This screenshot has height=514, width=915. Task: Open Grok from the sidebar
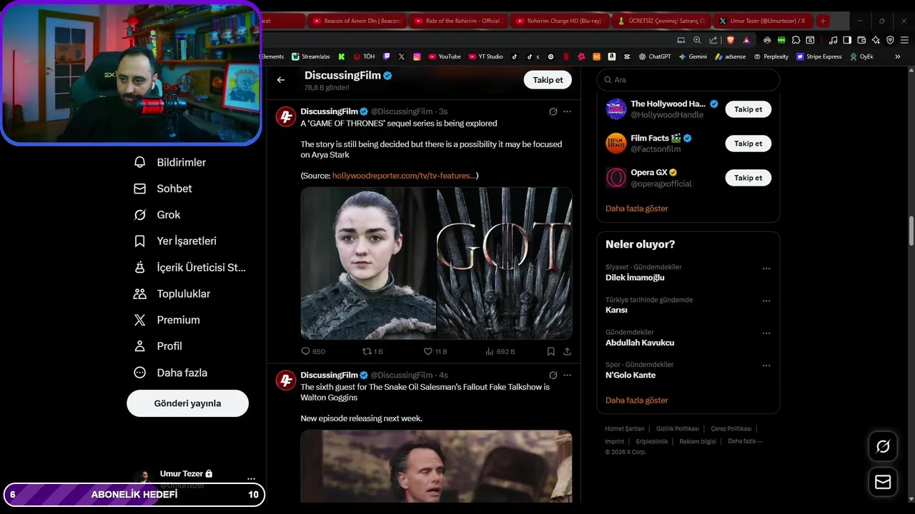(157, 215)
